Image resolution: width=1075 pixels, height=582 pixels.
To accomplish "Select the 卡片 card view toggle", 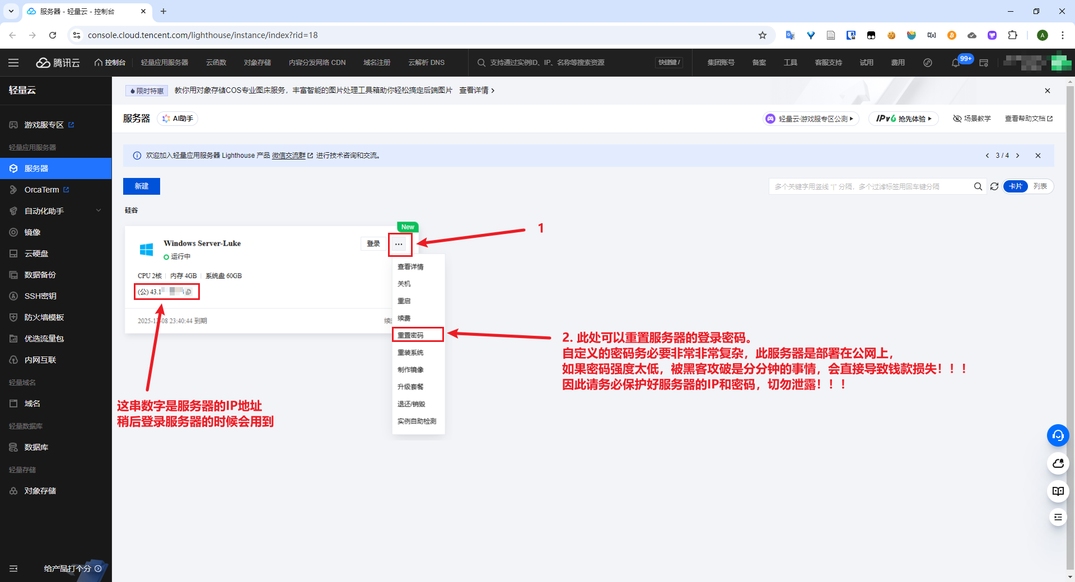I will click(x=1016, y=186).
